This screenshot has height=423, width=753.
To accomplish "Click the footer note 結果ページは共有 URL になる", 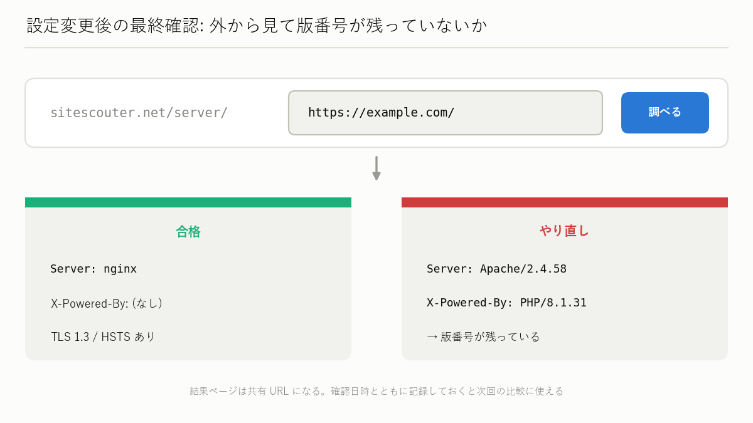I will click(376, 391).
